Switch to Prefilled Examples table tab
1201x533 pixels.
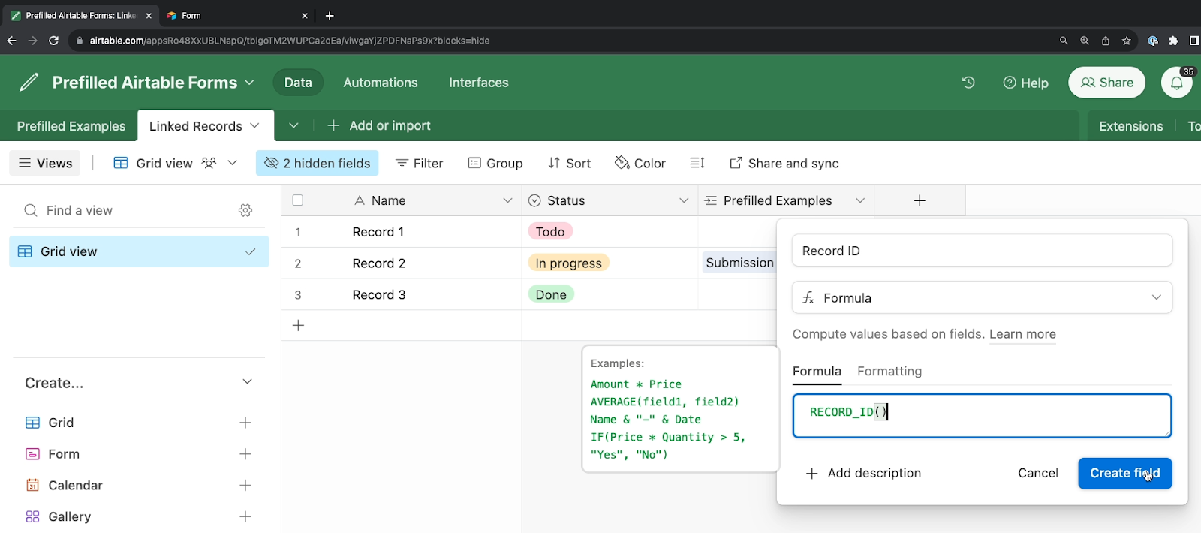71,126
